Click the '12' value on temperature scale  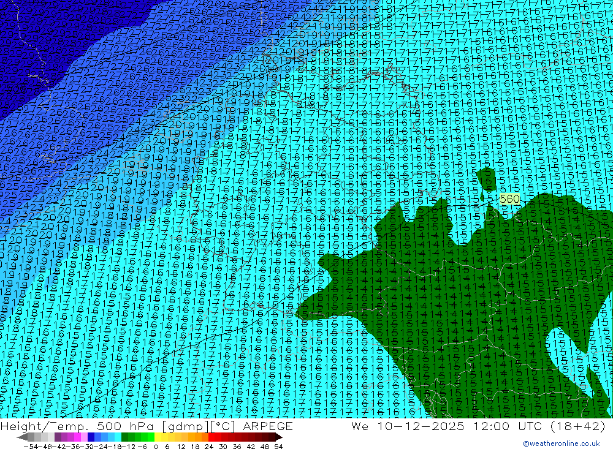click(181, 447)
